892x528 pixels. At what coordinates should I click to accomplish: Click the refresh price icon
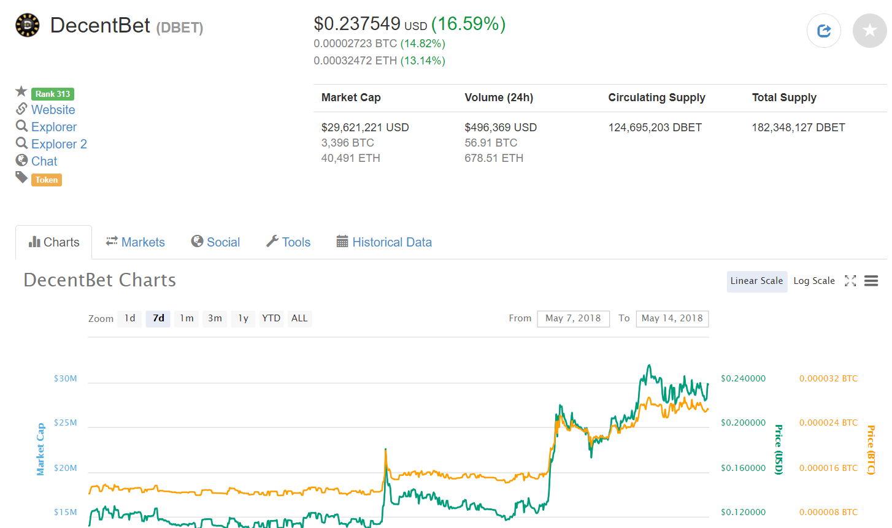coord(823,31)
